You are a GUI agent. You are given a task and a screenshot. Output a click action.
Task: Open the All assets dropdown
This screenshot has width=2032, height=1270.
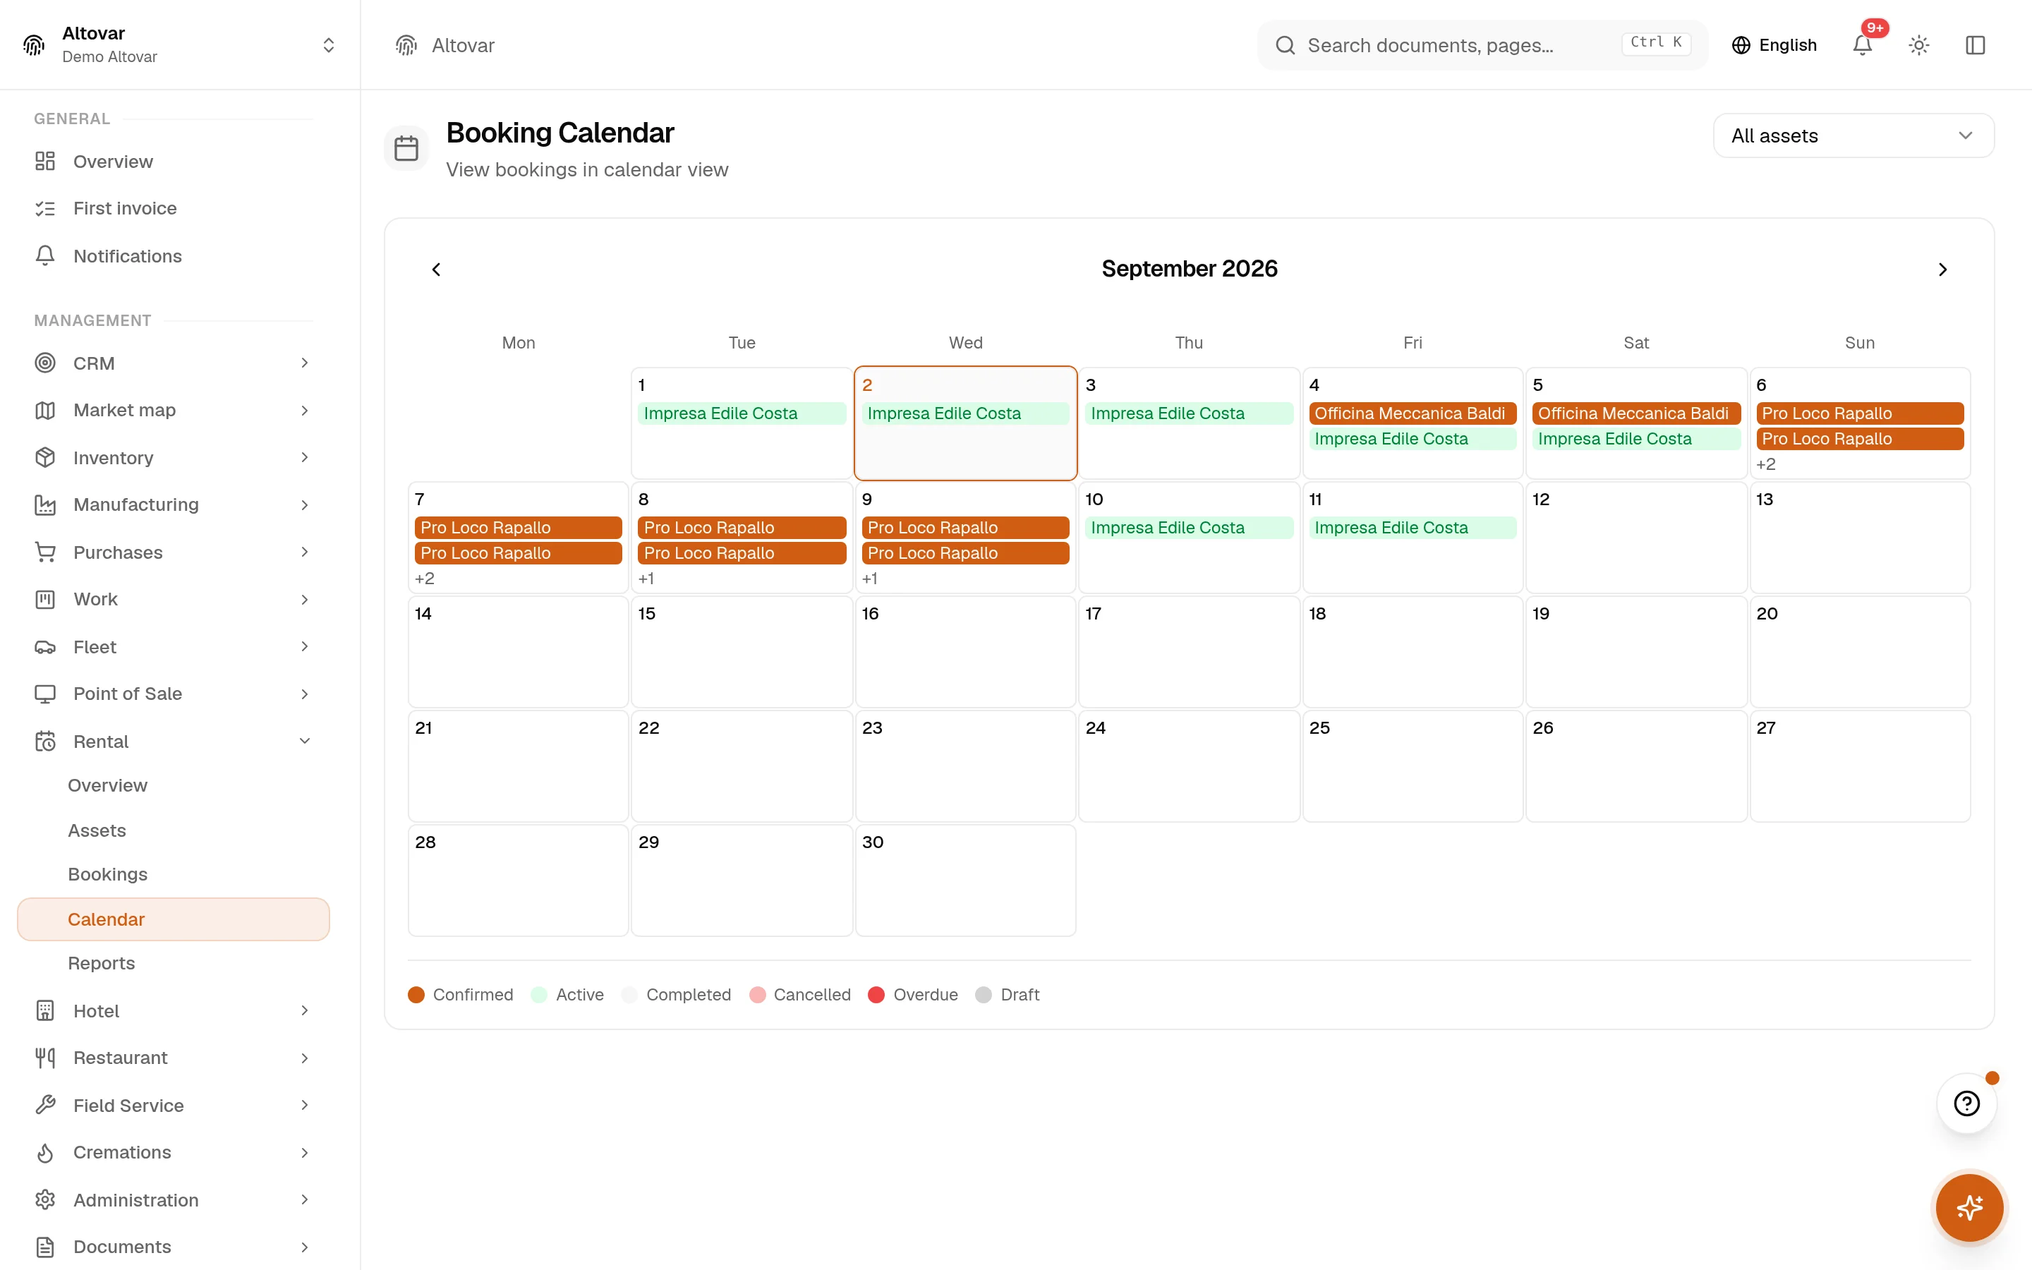(x=1853, y=135)
